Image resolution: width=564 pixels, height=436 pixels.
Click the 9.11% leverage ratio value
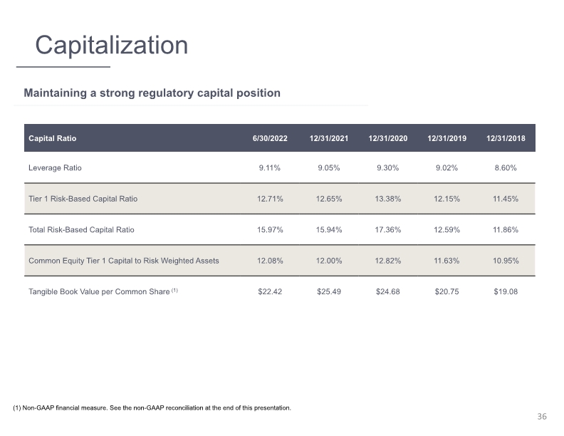[270, 168]
